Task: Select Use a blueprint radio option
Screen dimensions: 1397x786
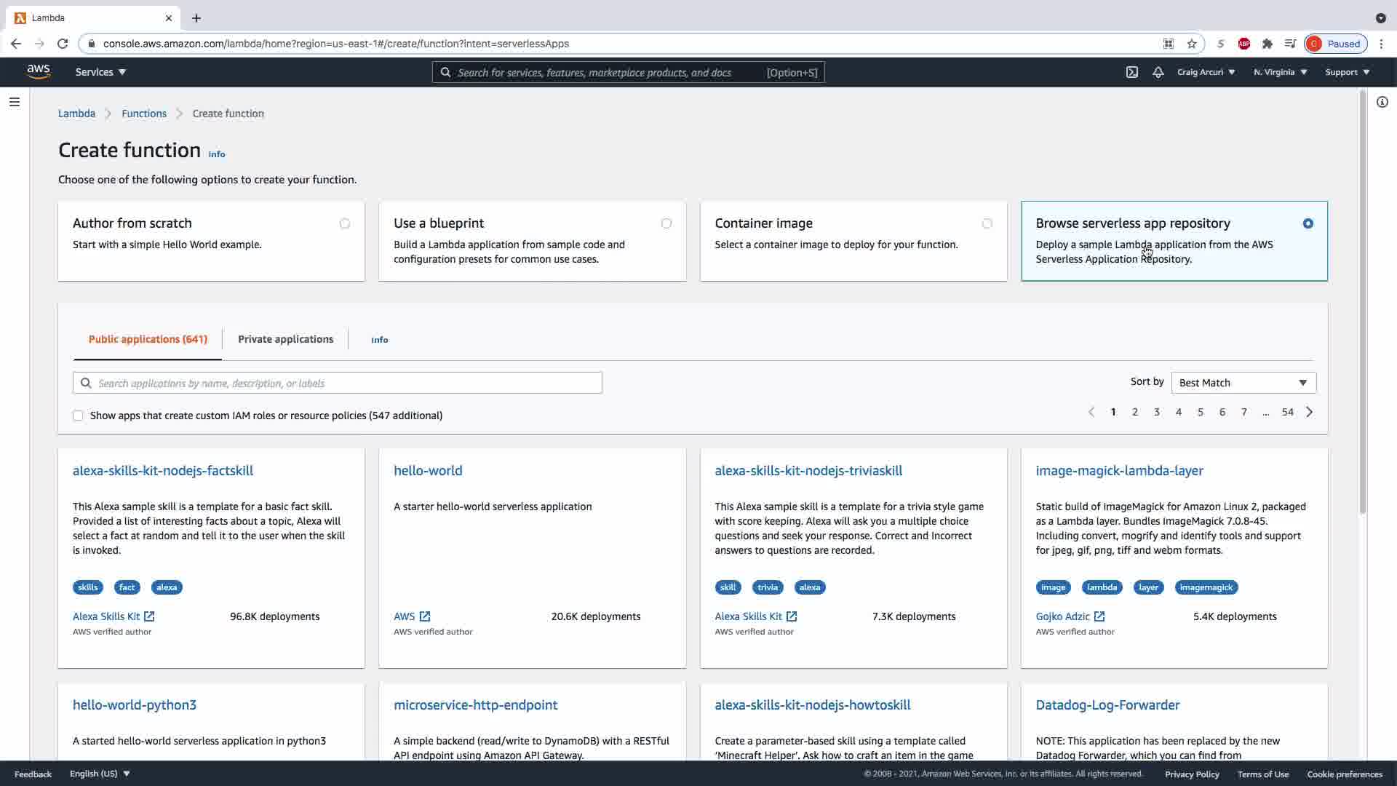Action: click(x=666, y=223)
